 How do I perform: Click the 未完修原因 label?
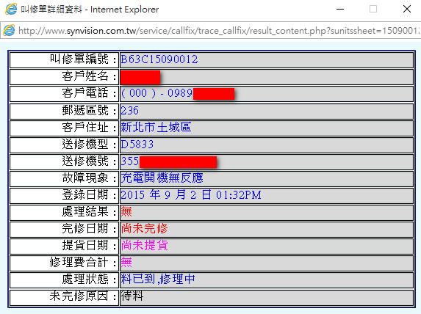pos(84,296)
